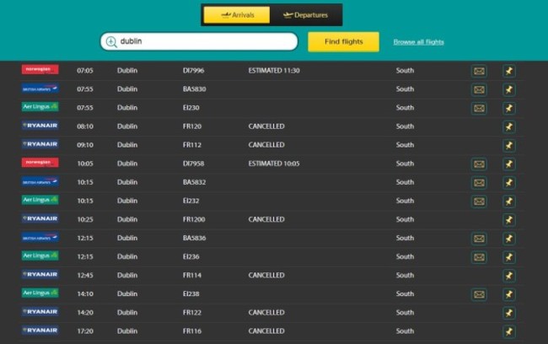Screen dimensions: 548x344
Task: Select the 12:45 arrival time
Action: [x=85, y=276]
